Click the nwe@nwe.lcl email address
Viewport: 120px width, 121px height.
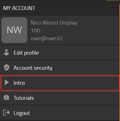46,38
